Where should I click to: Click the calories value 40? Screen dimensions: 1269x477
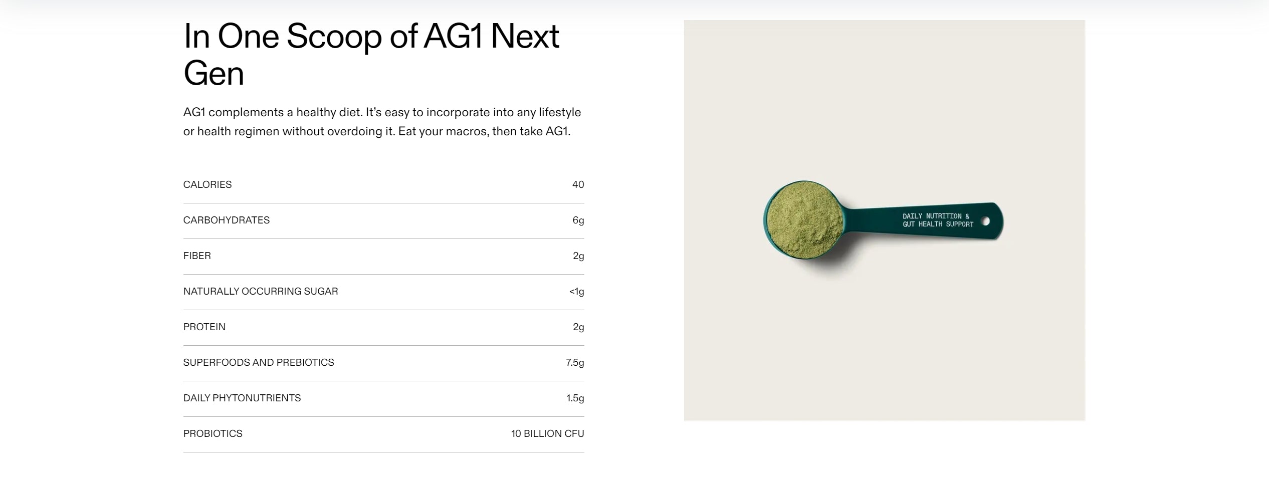pyautogui.click(x=578, y=184)
